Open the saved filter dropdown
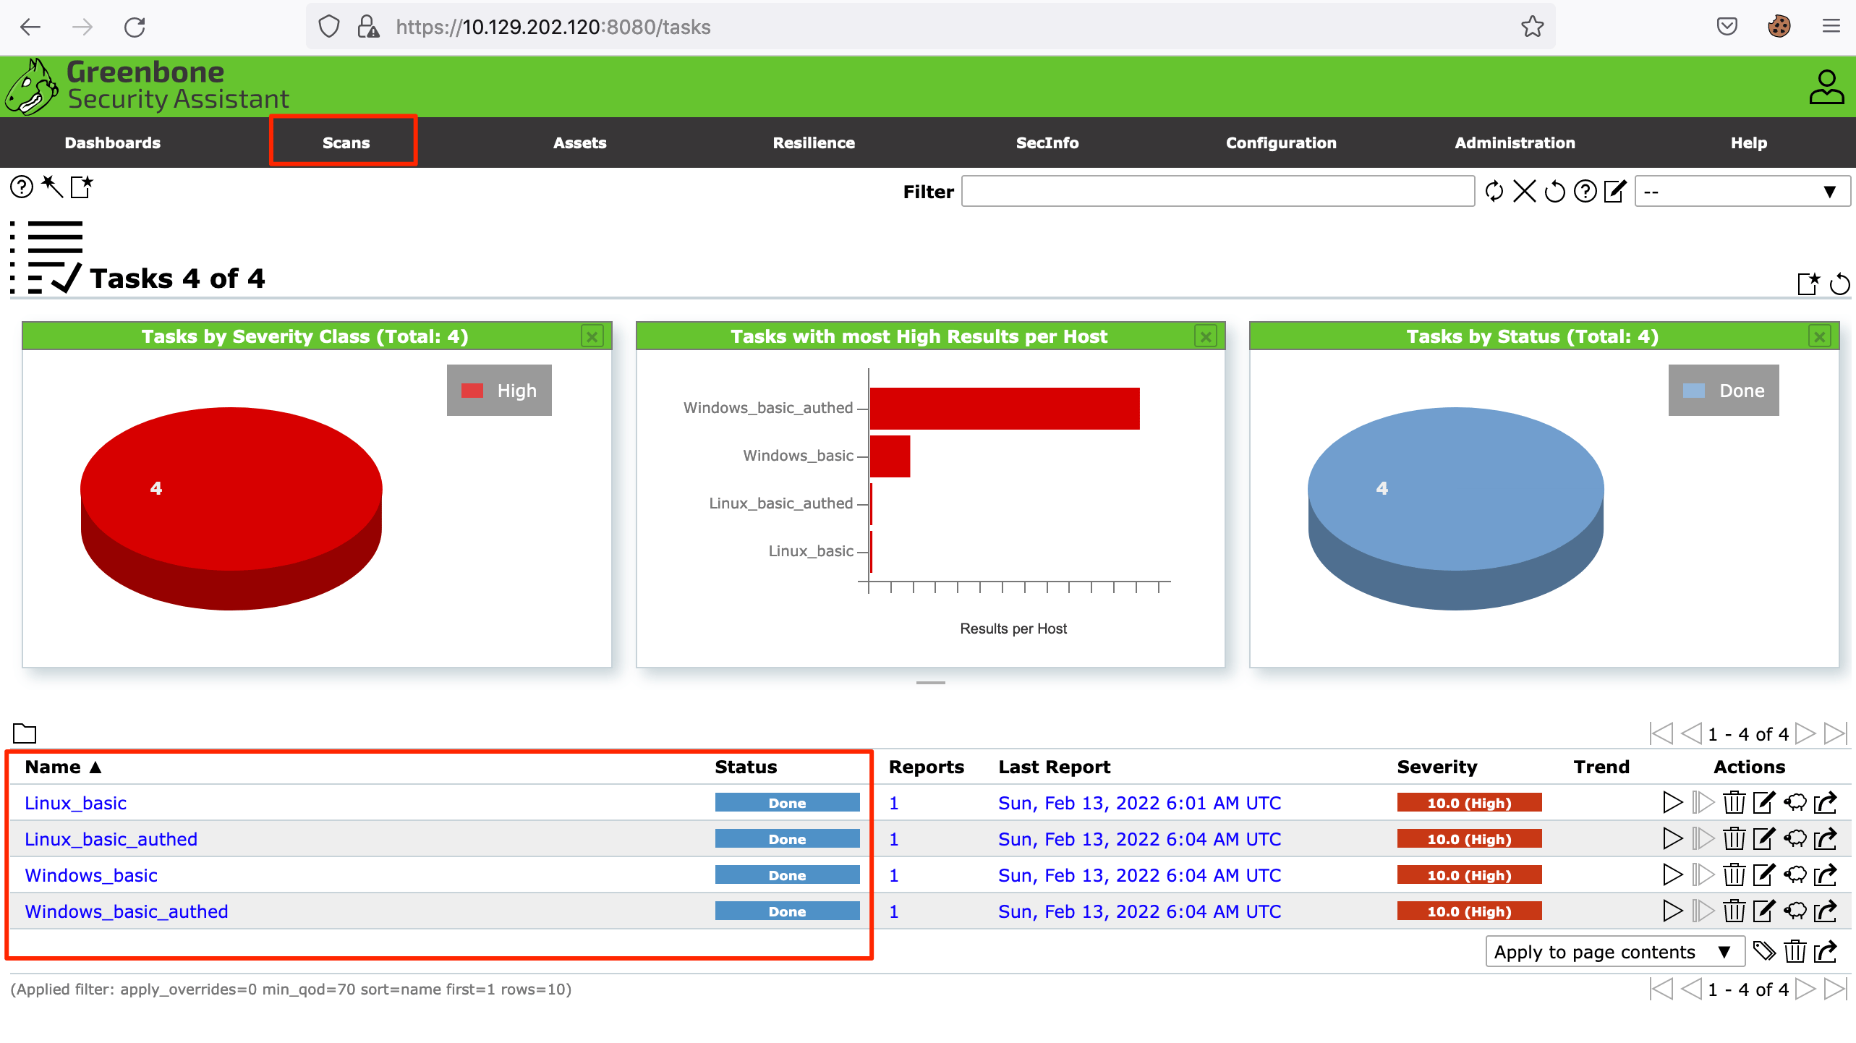This screenshot has width=1856, height=1043. pyautogui.click(x=1742, y=192)
